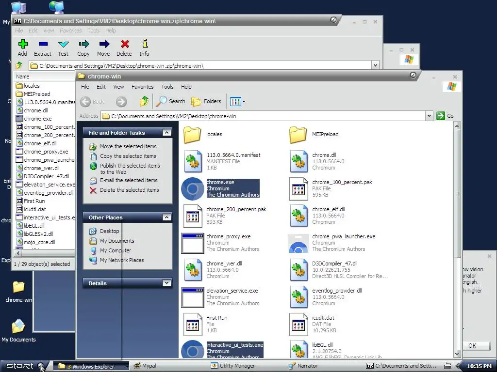Open File menu in chrome-win Explorer
This screenshot has width=497, height=372.
85,87
